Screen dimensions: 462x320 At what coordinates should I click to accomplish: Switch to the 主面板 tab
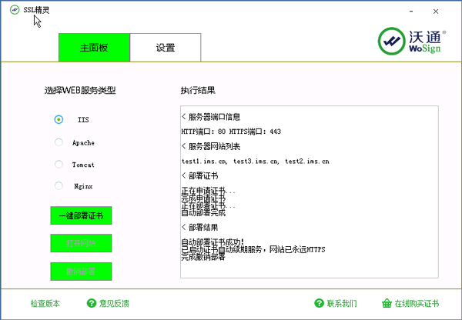tap(94, 48)
